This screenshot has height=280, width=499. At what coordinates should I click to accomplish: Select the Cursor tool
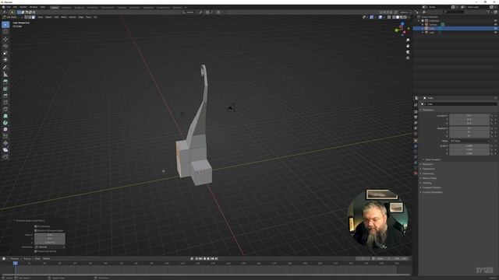(x=5, y=31)
